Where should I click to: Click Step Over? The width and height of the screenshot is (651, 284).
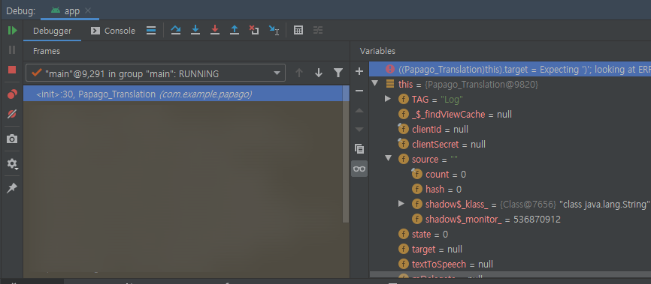[x=176, y=30]
